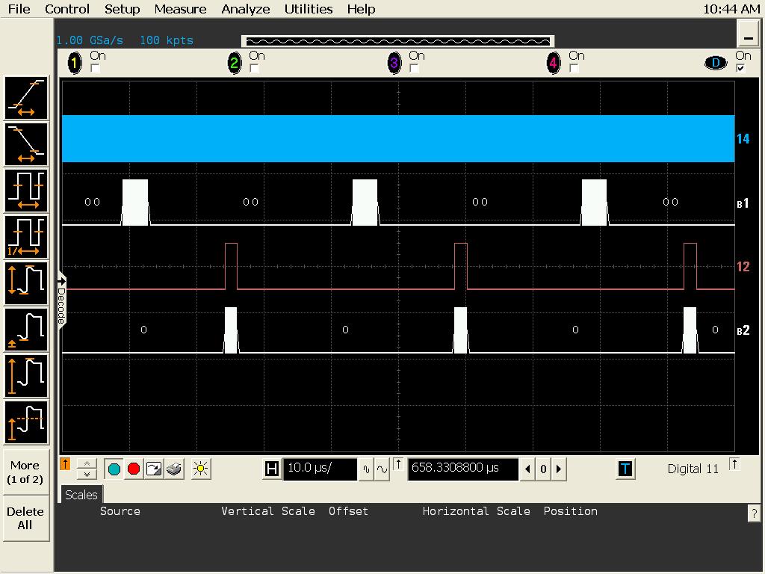Click horizontal position right arrow
765x574 pixels.
558,469
